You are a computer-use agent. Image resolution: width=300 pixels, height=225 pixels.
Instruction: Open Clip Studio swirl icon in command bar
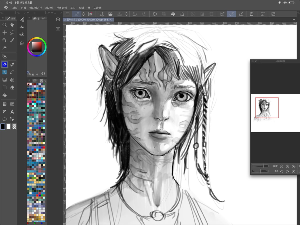point(90,14)
